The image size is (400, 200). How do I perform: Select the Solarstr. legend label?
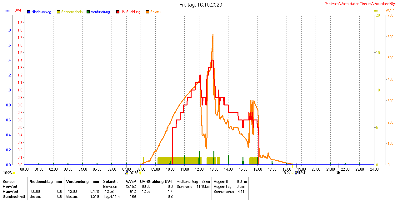pyautogui.click(x=156, y=12)
